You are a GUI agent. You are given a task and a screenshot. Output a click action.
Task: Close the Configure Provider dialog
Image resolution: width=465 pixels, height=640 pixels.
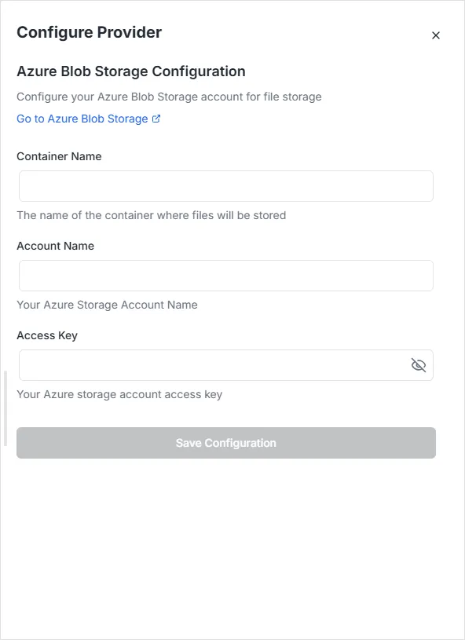436,35
